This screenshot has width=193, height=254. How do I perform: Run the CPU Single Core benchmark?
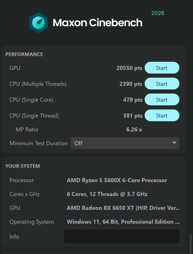(162, 100)
